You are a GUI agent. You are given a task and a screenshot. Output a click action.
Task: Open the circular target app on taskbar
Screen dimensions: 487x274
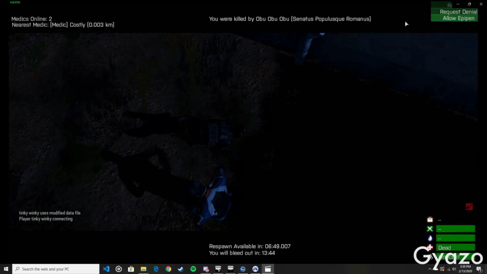point(119,269)
